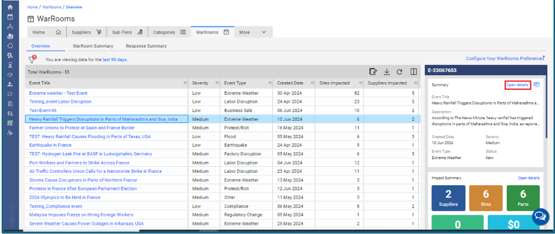This screenshot has width=555, height=234.
Task: Open the Created Date column menu
Action: tap(312, 83)
